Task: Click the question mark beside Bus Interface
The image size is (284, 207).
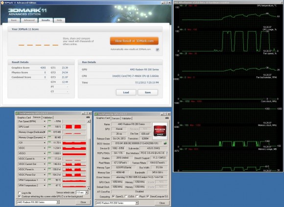Action: [x=166, y=153]
